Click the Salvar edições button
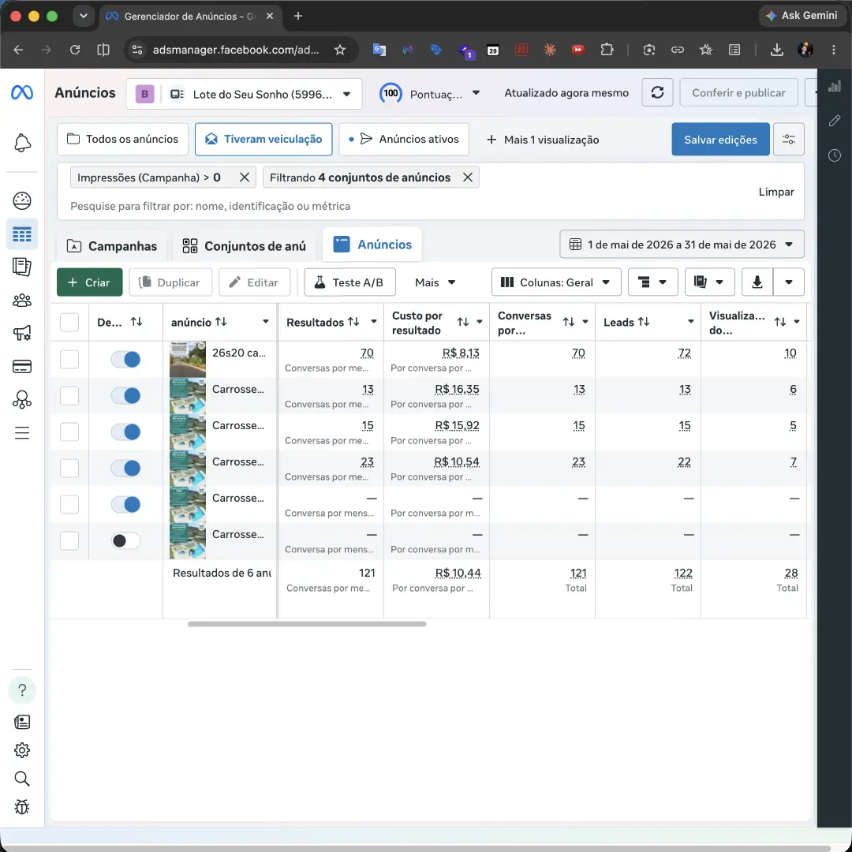The width and height of the screenshot is (852, 852). tap(720, 140)
